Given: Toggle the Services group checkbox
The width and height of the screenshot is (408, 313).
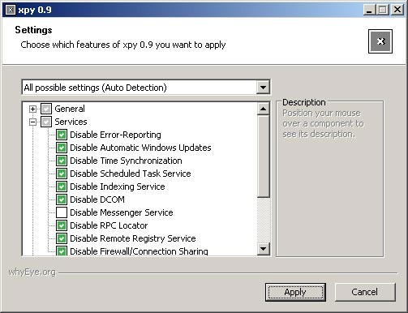Looking at the screenshot, I should click(x=46, y=122).
